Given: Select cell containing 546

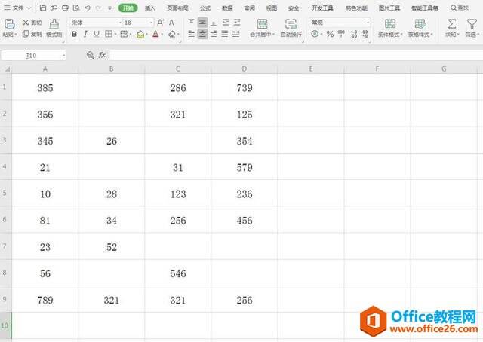Looking at the screenshot, I should 178,273.
